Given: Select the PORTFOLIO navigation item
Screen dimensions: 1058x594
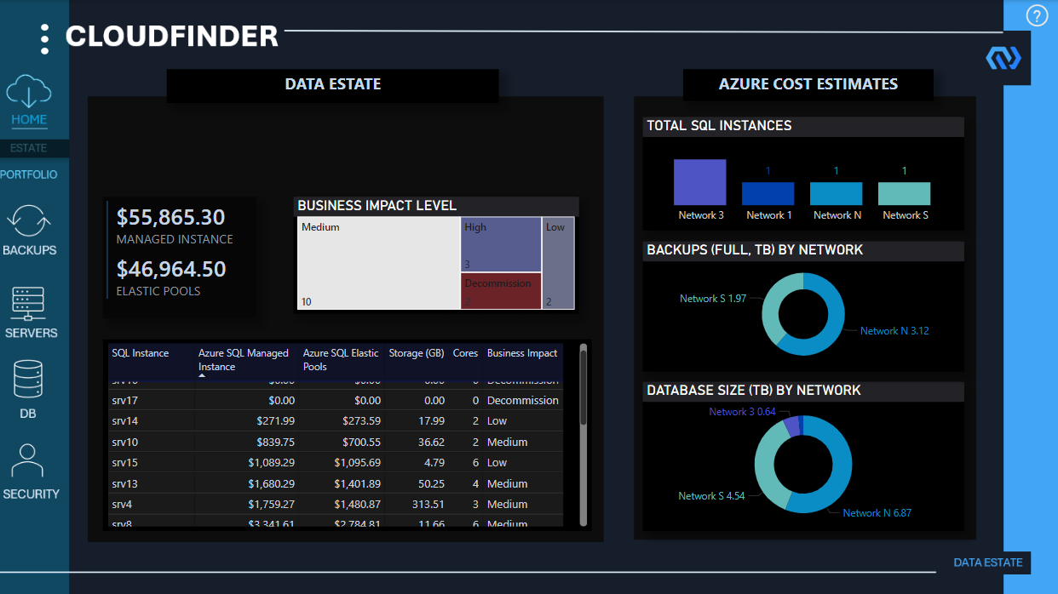Looking at the screenshot, I should [x=29, y=174].
